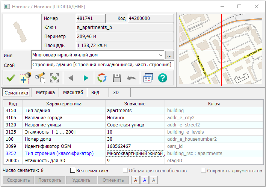Click the green checkmark apply icon

click(x=11, y=78)
